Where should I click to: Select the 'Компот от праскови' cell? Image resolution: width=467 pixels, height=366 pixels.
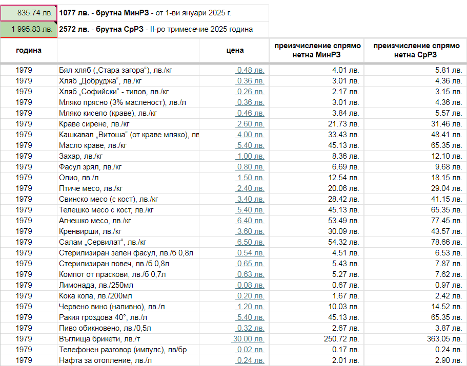click(x=128, y=274)
